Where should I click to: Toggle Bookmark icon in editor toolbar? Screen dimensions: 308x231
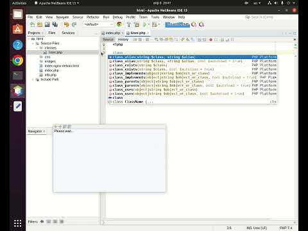click(x=193, y=40)
